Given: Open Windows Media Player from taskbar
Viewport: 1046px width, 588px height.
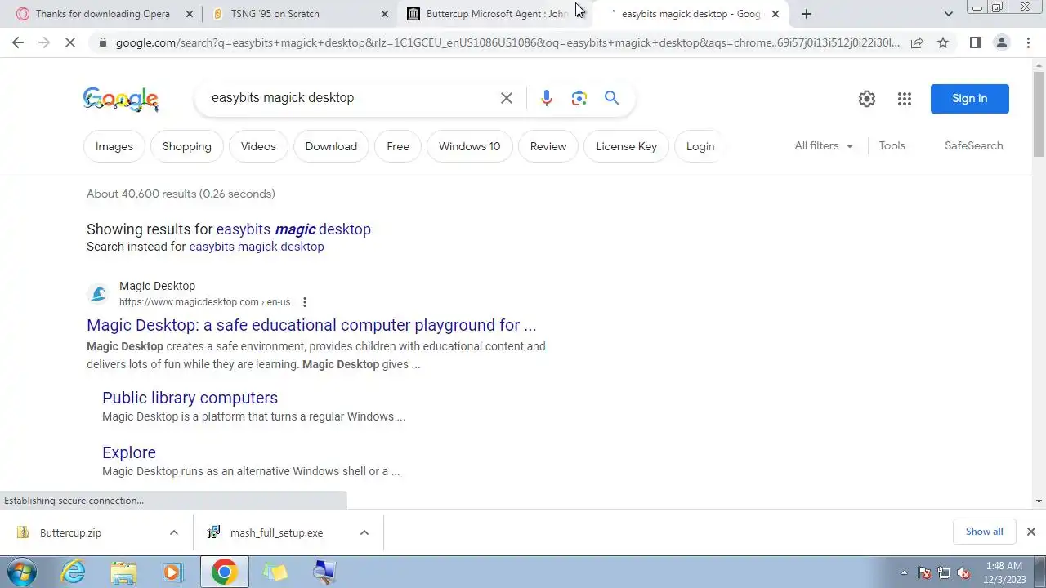Looking at the screenshot, I should click(x=172, y=572).
